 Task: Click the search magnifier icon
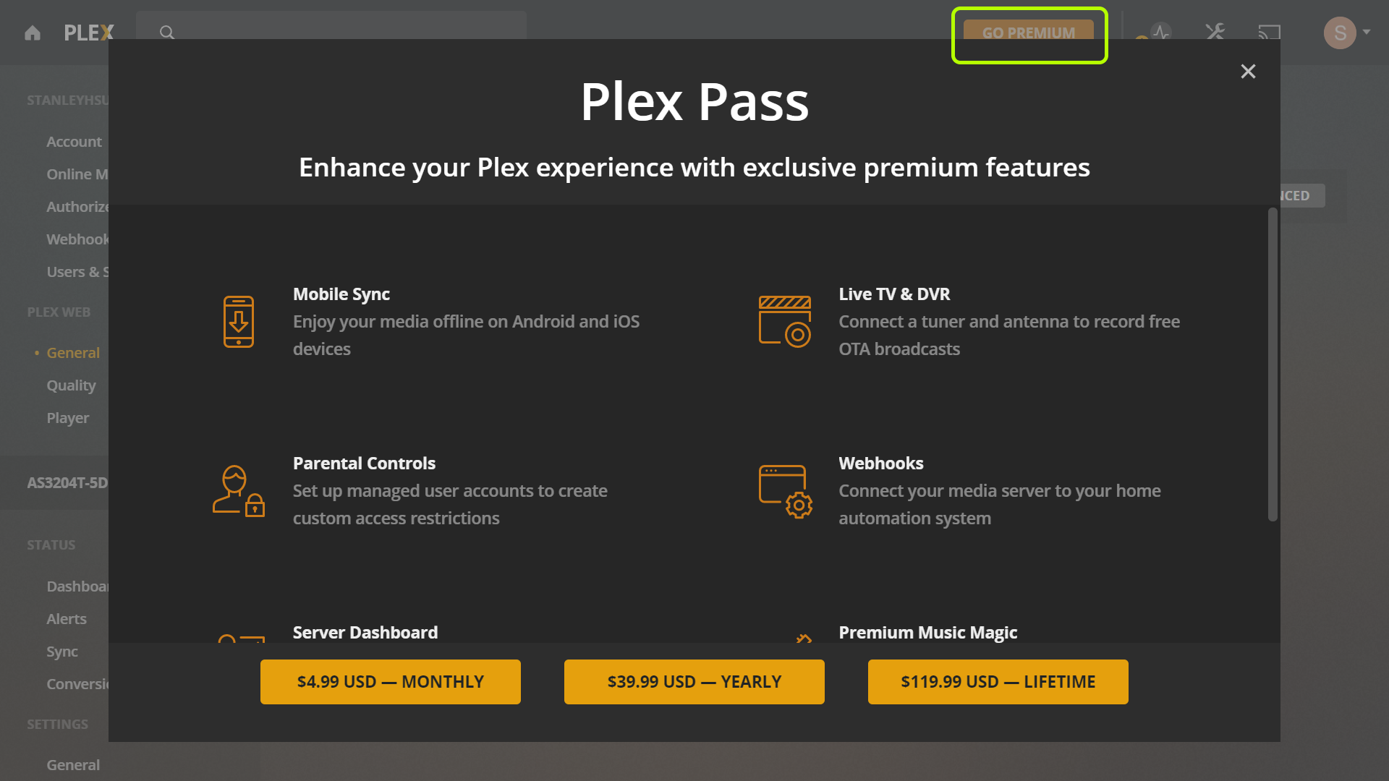[167, 33]
